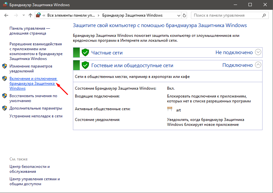Image resolution: width=273 pixels, height=193 pixels.
Task: Refresh the page with the refresh button
Action: click(184, 15)
